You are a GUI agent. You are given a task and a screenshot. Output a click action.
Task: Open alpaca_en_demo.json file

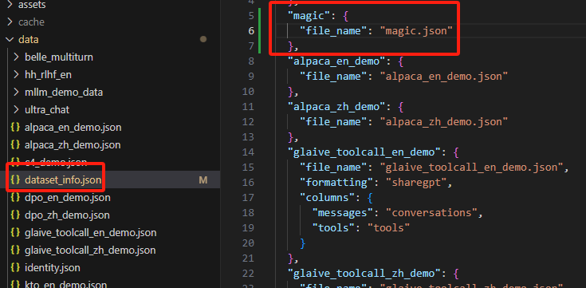pyautogui.click(x=73, y=128)
